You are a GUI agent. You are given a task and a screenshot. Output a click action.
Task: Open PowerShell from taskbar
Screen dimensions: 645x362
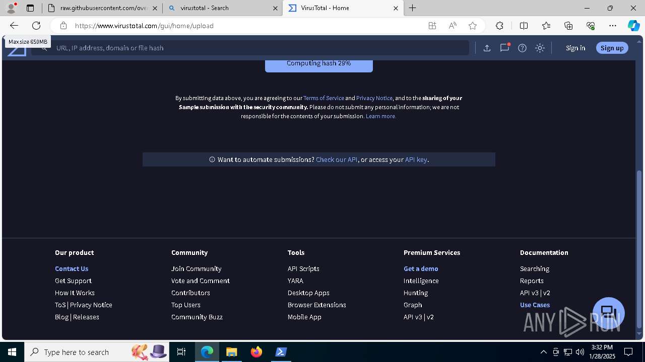coord(281,352)
